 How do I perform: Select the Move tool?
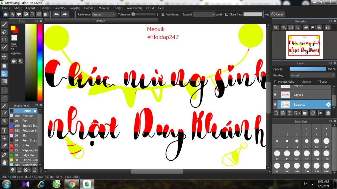pyautogui.click(x=4, y=56)
